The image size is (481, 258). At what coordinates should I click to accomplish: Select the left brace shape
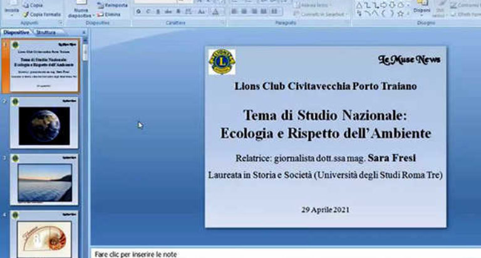[x=384, y=14]
